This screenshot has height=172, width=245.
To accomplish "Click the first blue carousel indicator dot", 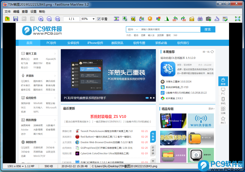I will [x=147, y=98].
